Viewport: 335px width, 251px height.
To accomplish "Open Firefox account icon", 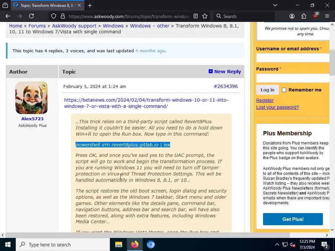I will click(x=292, y=16).
